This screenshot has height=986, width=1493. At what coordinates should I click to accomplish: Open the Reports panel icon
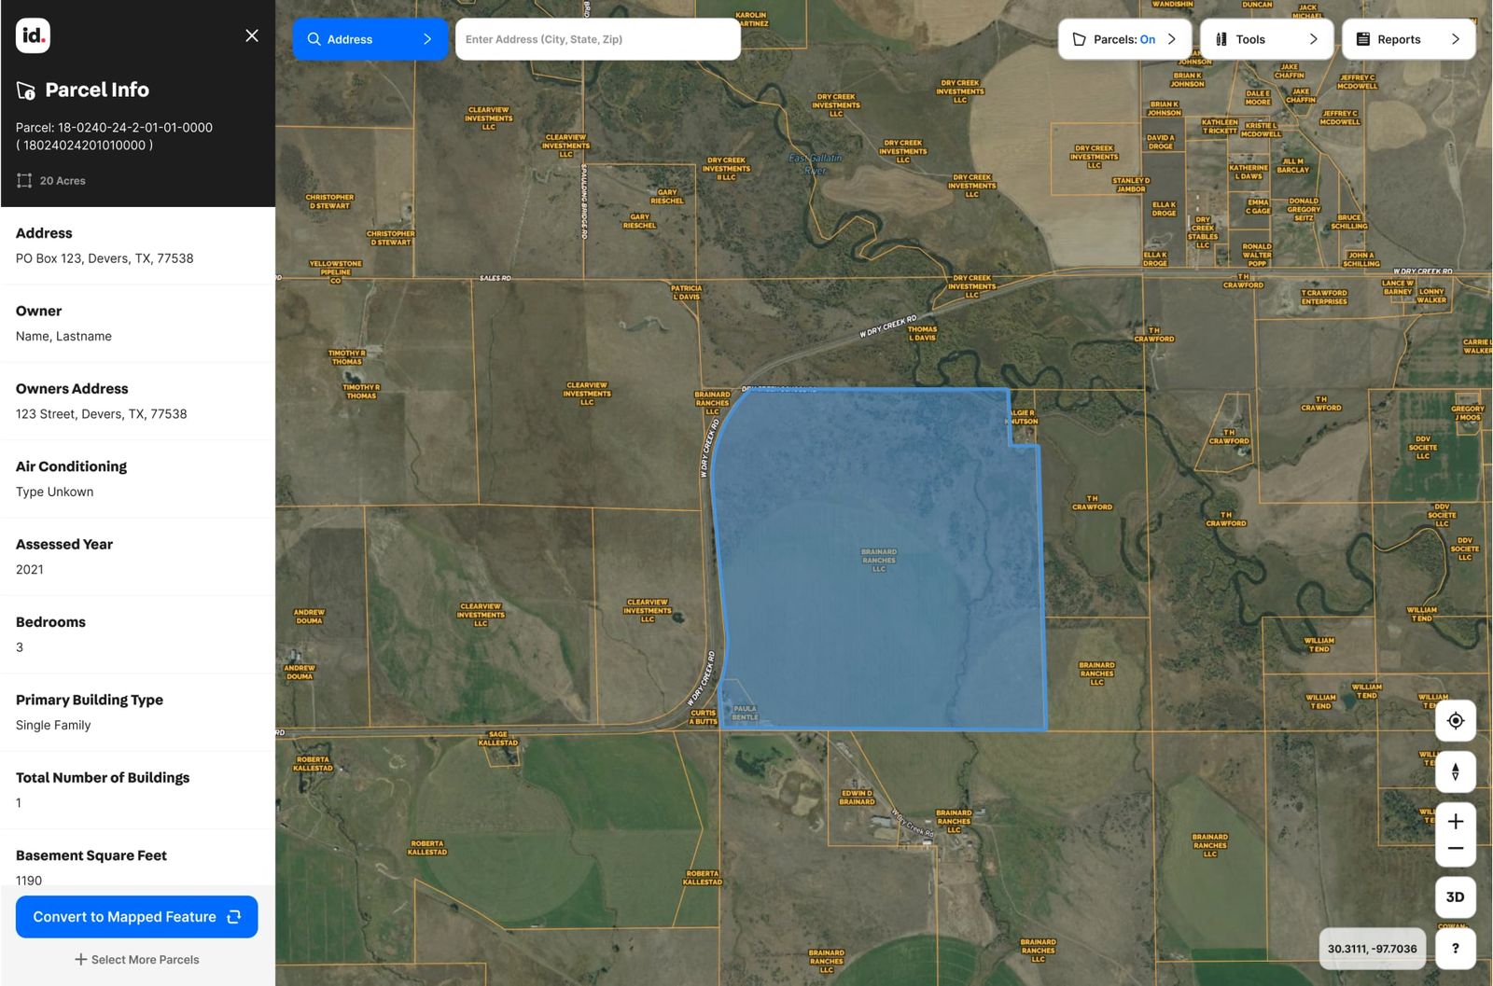coord(1361,38)
